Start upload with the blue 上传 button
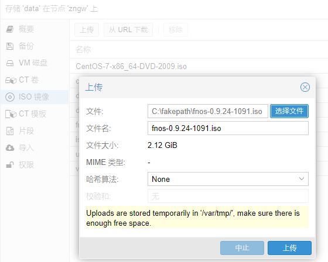The height and width of the screenshot is (262, 328). click(289, 248)
